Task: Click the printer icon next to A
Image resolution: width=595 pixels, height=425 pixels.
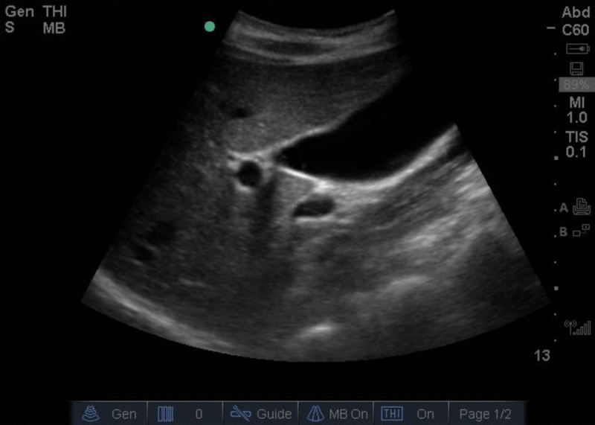Action: (x=582, y=207)
